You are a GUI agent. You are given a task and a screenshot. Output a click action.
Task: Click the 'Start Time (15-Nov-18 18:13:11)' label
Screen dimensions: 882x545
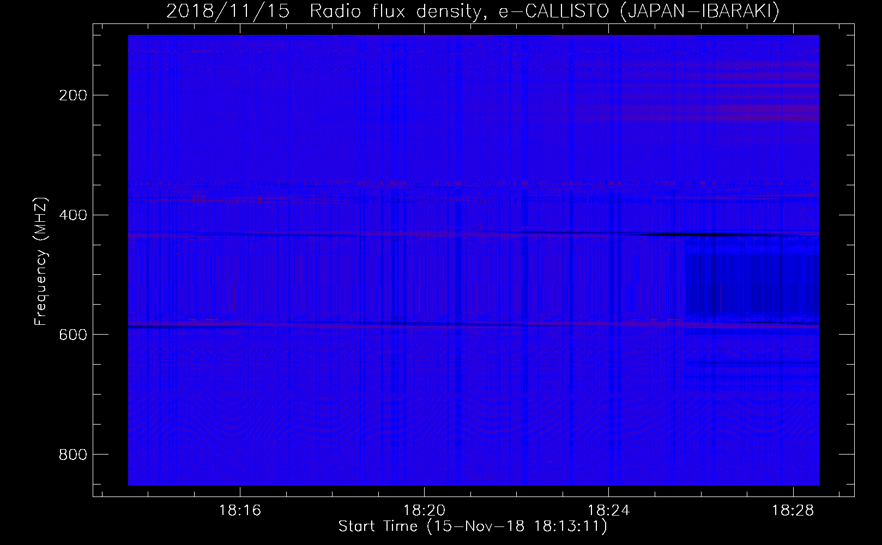473,526
